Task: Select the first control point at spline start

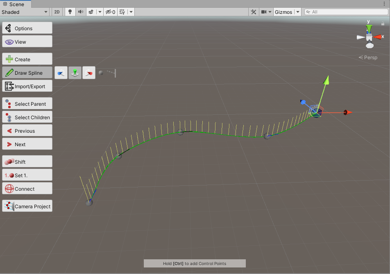Action: (x=89, y=203)
